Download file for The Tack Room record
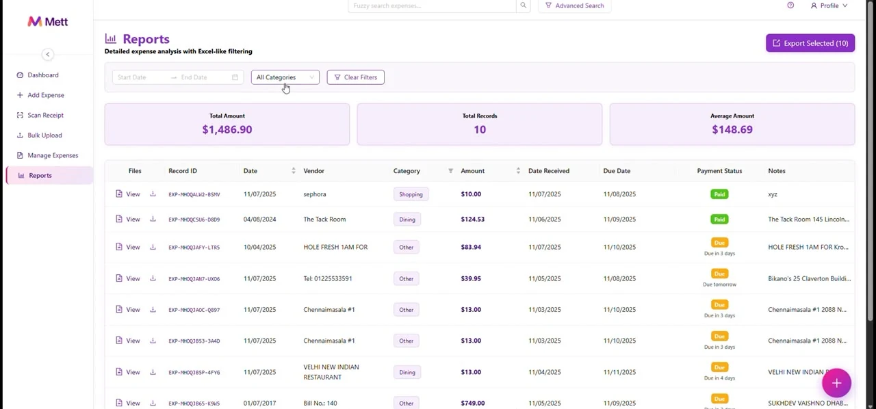 point(153,219)
